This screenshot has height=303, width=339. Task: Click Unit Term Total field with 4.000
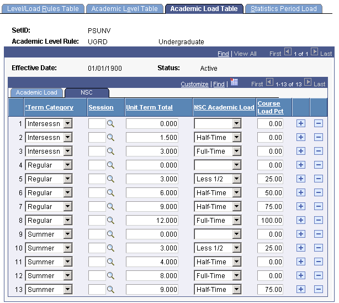pos(152,262)
